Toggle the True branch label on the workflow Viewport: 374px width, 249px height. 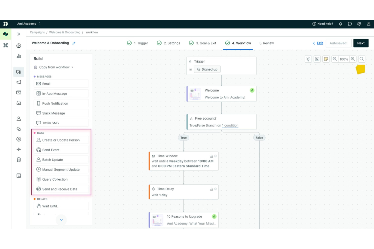click(x=183, y=137)
